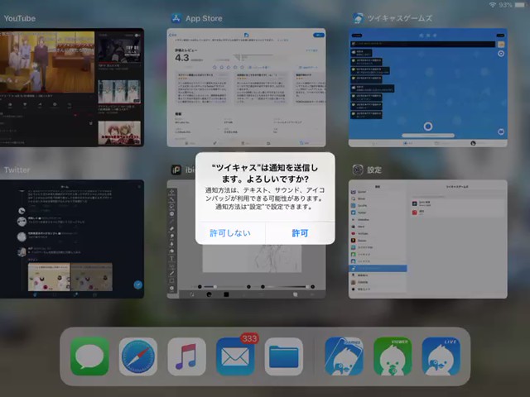Switch to the App Store app card
Image resolution: width=530 pixels, height=397 pixels.
point(247,88)
